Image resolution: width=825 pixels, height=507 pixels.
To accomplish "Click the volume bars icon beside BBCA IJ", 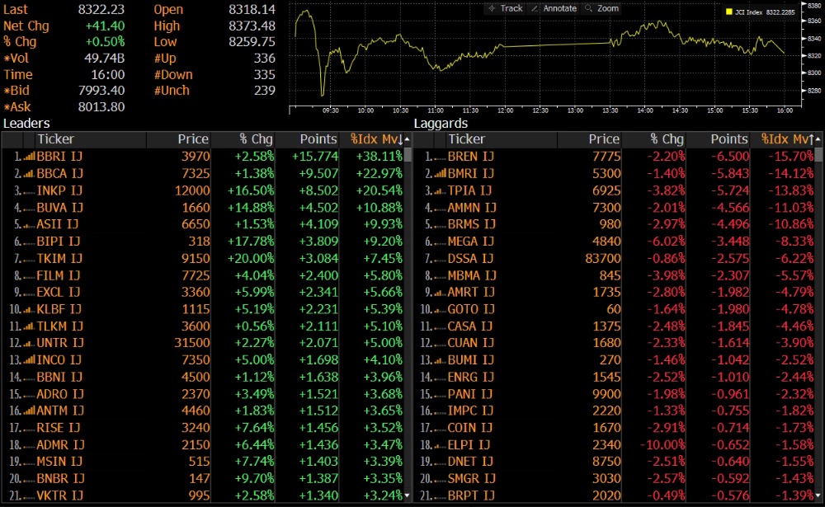I will (x=29, y=174).
